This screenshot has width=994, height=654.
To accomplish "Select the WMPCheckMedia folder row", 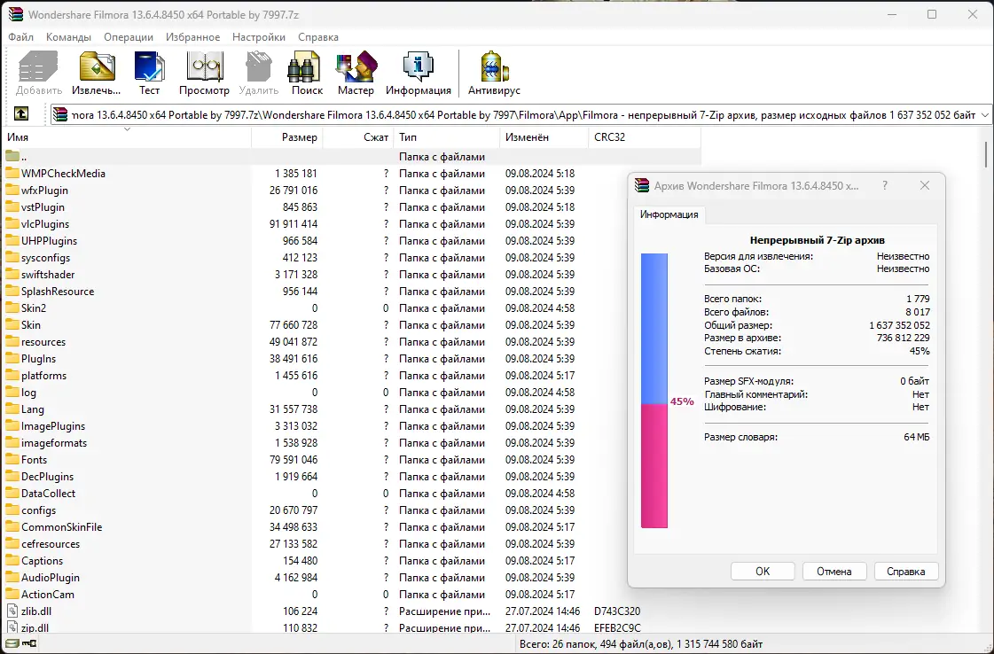I will coord(352,173).
